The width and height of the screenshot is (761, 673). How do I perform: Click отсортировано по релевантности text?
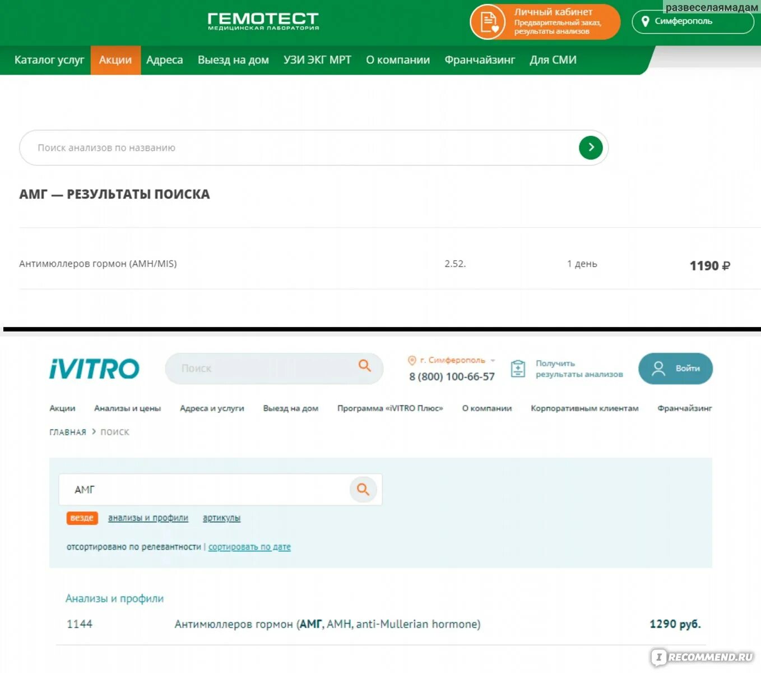[133, 547]
